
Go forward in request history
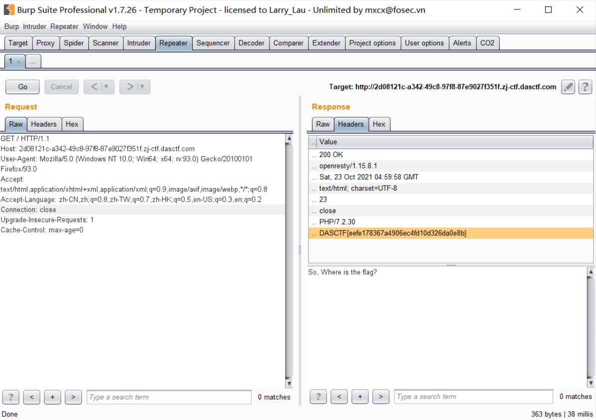tap(130, 87)
